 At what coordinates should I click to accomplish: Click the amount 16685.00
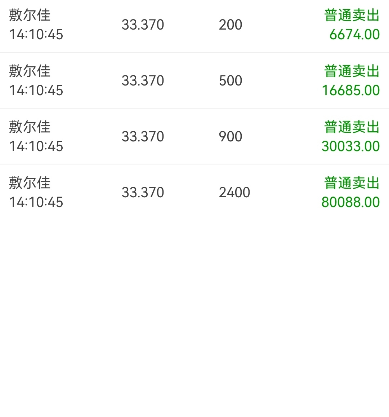pos(351,91)
